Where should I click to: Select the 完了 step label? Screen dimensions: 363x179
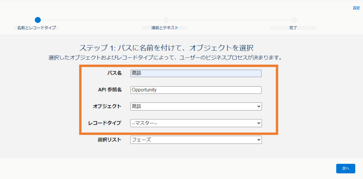(293, 28)
